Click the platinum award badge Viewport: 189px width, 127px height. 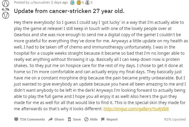73,2
